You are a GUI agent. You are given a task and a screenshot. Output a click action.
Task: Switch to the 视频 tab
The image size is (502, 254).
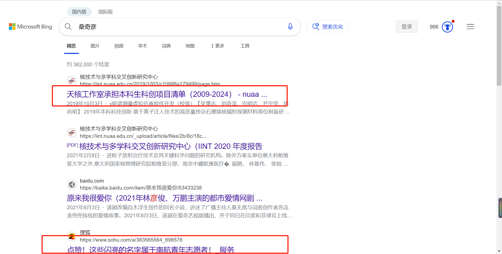pyautogui.click(x=119, y=46)
